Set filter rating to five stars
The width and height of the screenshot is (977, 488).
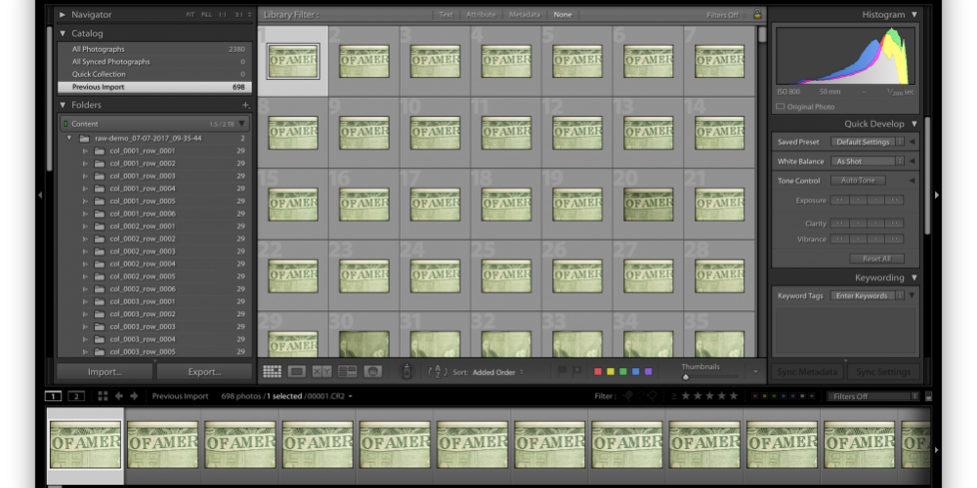point(734,396)
